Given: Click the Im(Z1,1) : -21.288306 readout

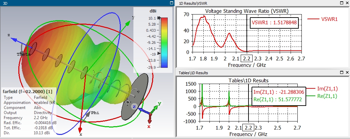Looking at the screenshot, I should pos(279,92).
